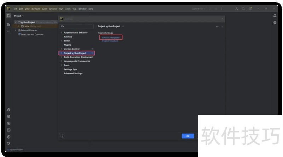Click the help question mark in Settings
283x157 pixels.
[63, 136]
